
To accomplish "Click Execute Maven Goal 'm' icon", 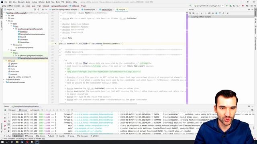I will click(209, 13).
